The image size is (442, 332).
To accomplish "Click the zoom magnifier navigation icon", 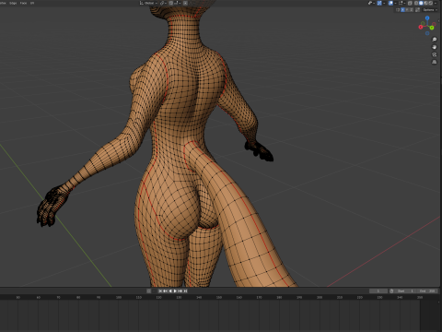I will pos(435,40).
